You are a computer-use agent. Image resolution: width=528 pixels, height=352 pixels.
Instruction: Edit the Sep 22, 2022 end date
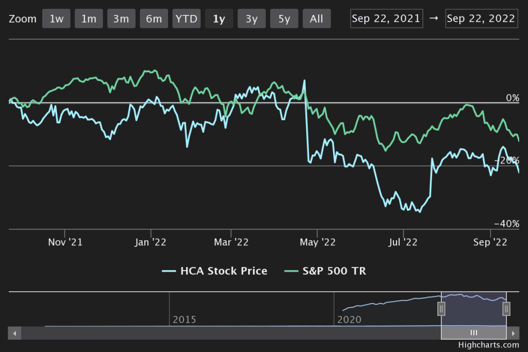pyautogui.click(x=481, y=19)
